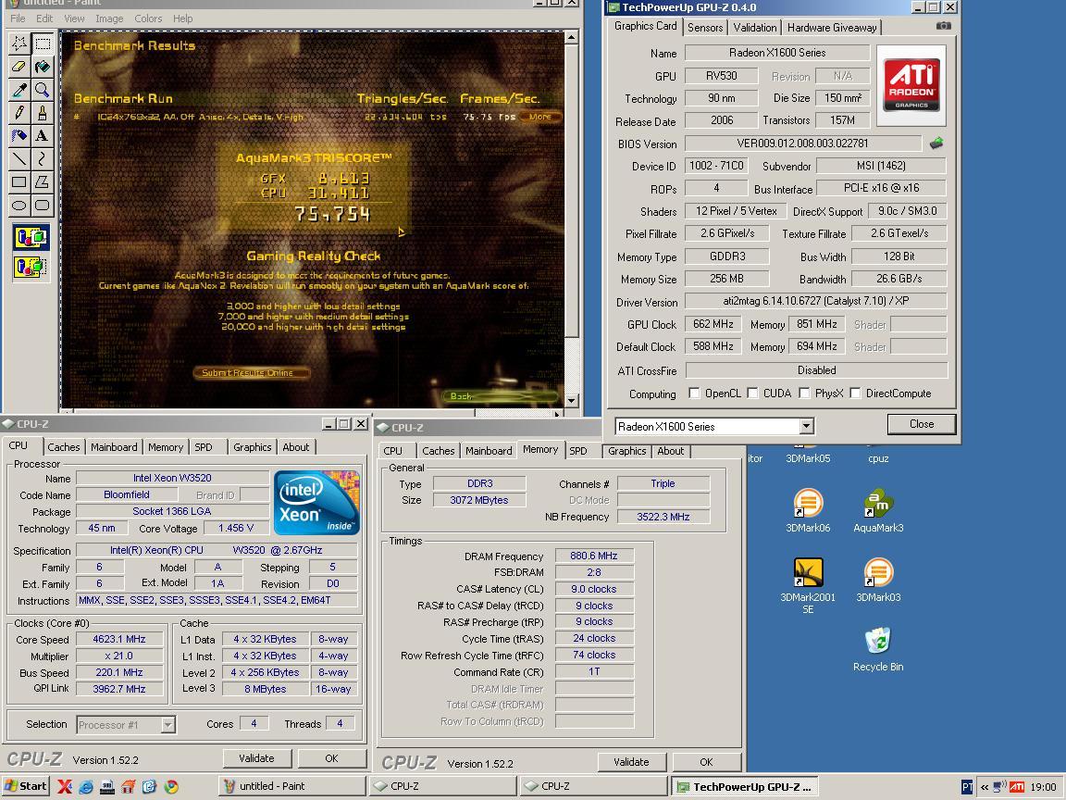Open the Mainboard tab in left CPU-Z window
Screen dimensions: 1066x800
point(114,447)
